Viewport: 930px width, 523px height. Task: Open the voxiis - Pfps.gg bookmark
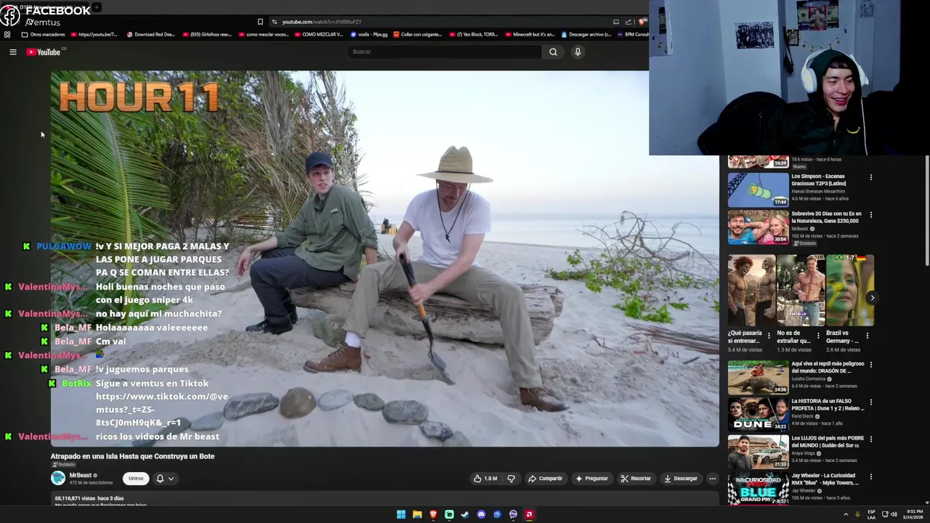[x=369, y=34]
